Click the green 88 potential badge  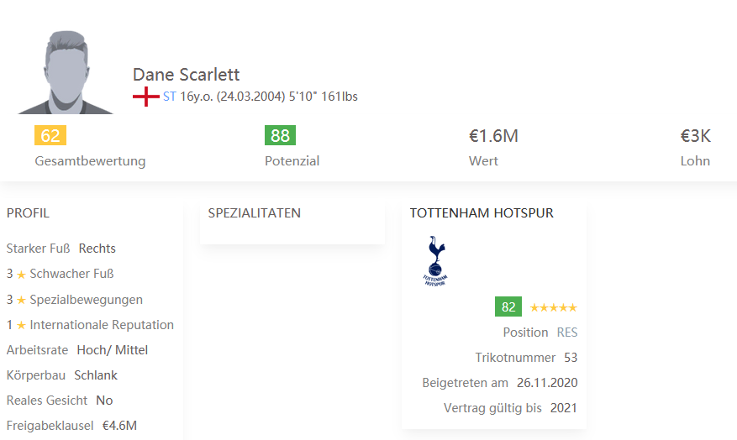coord(280,135)
